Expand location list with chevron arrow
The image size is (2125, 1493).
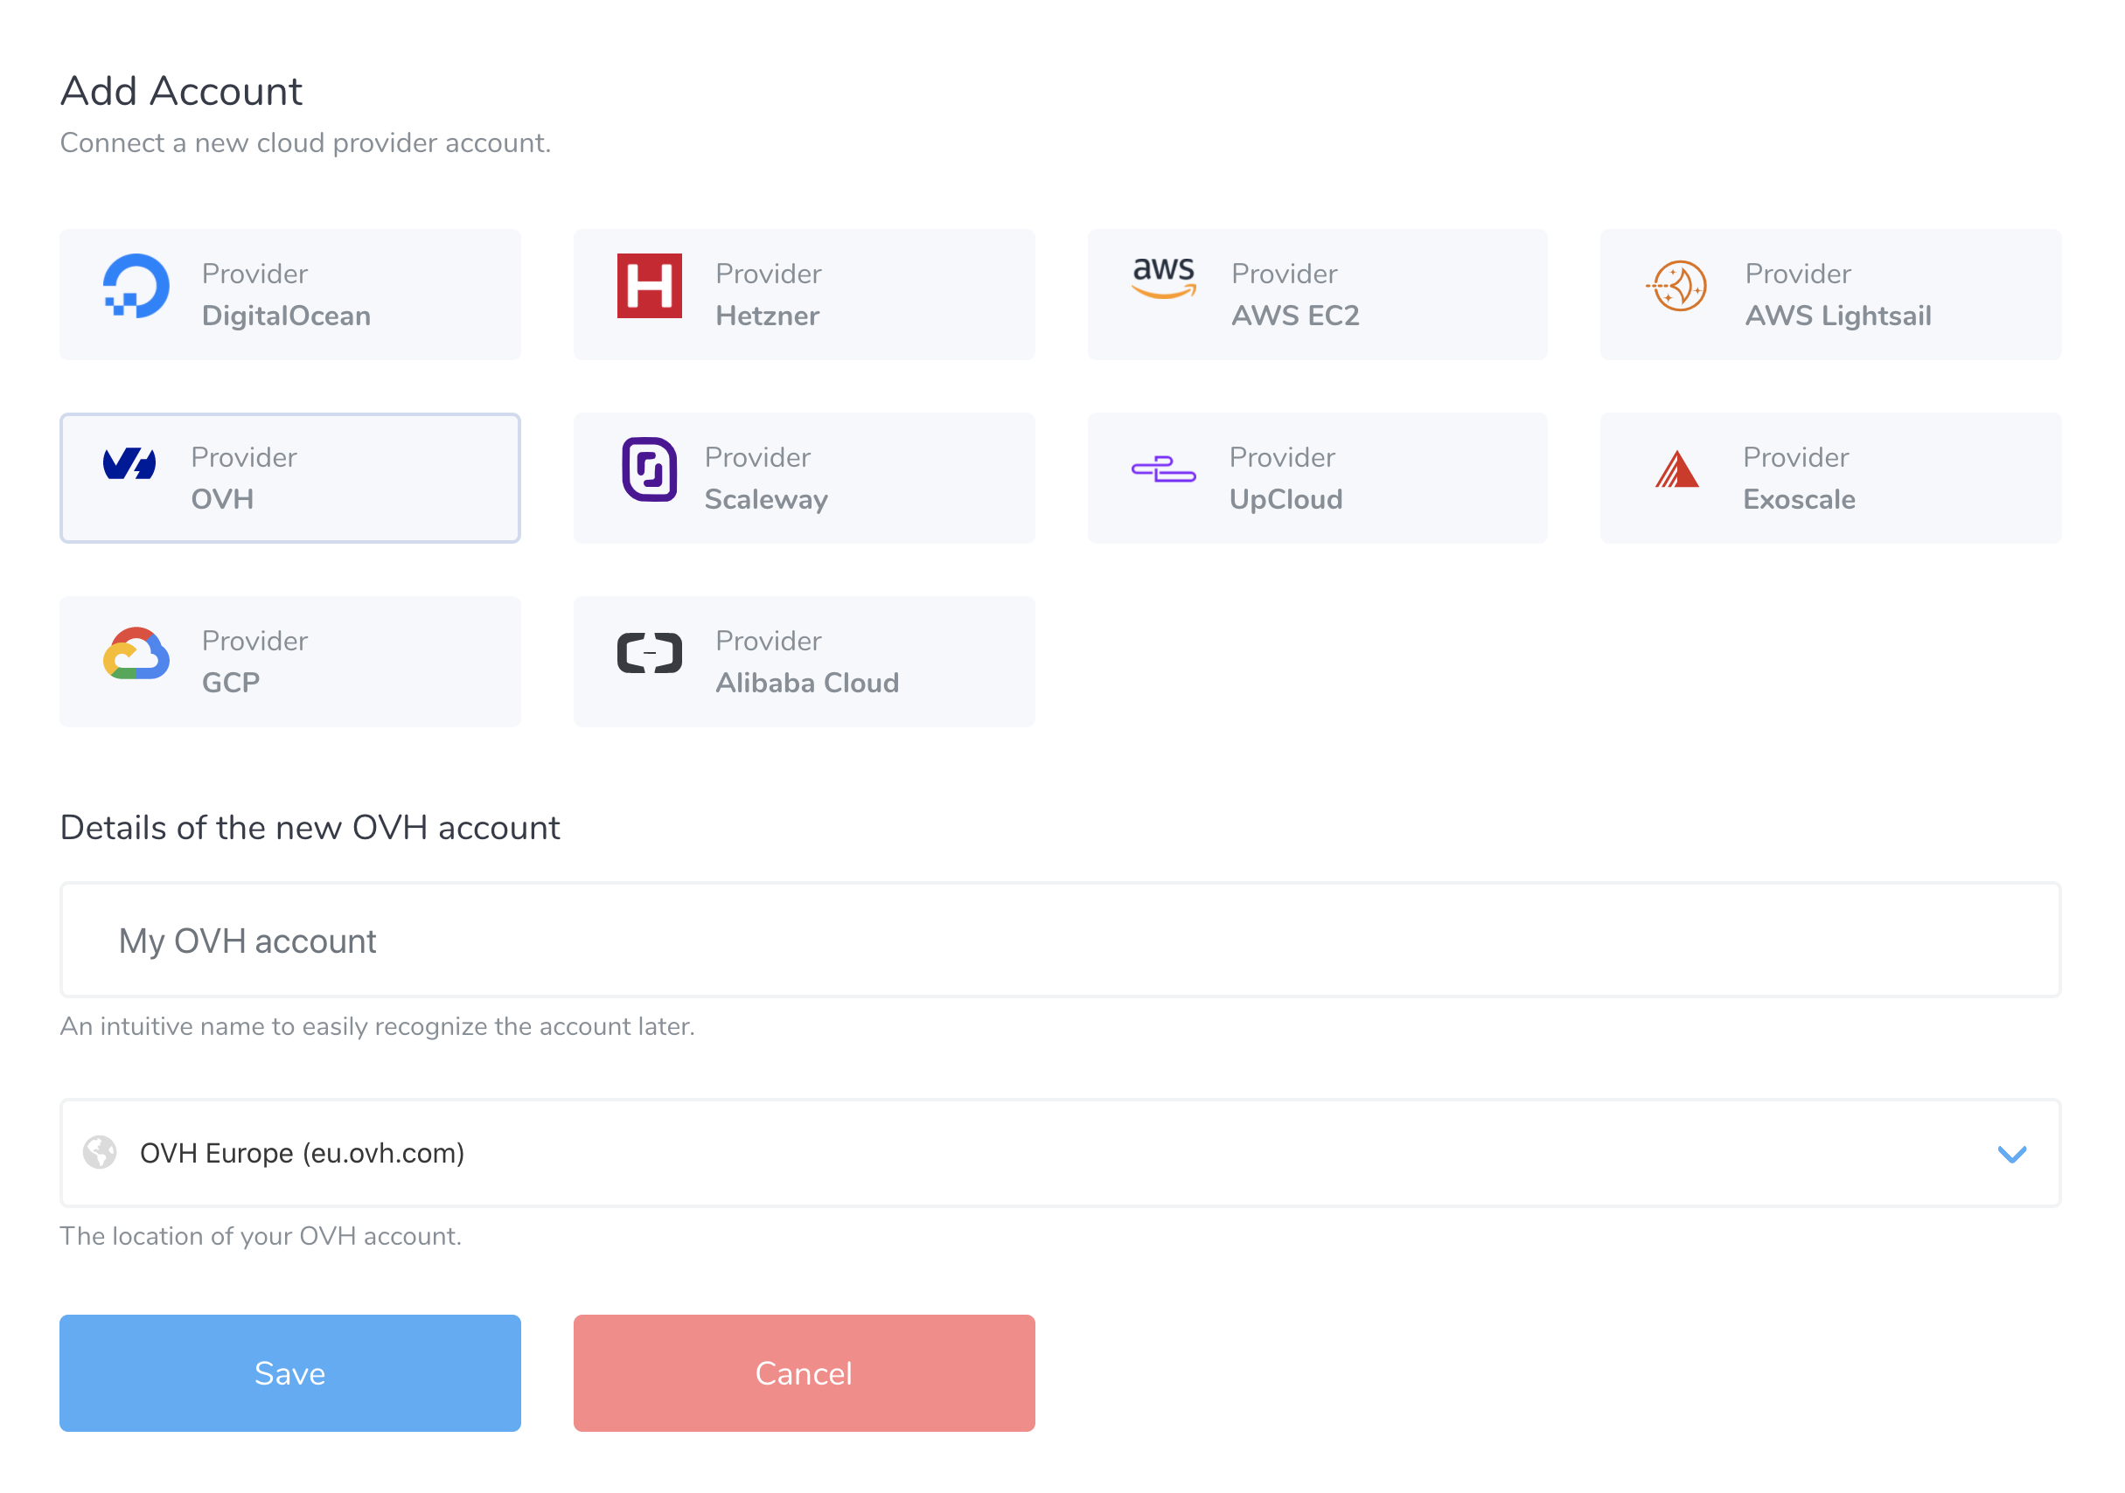pos(2012,1154)
